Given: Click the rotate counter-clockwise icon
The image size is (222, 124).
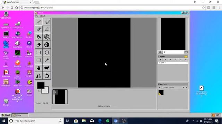Looking at the screenshot, I should pos(47,76).
